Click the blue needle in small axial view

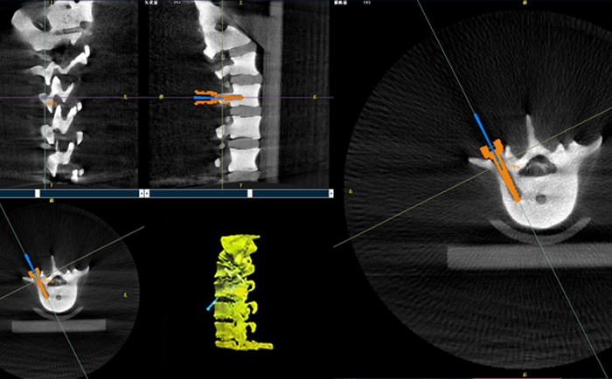tap(30, 260)
